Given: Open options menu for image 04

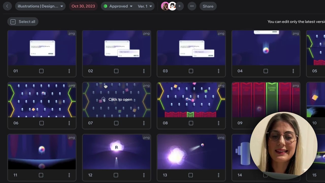Looking at the screenshot, I should [293, 71].
